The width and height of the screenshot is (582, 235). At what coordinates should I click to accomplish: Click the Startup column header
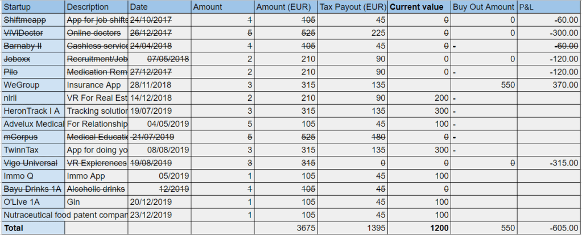click(33, 7)
